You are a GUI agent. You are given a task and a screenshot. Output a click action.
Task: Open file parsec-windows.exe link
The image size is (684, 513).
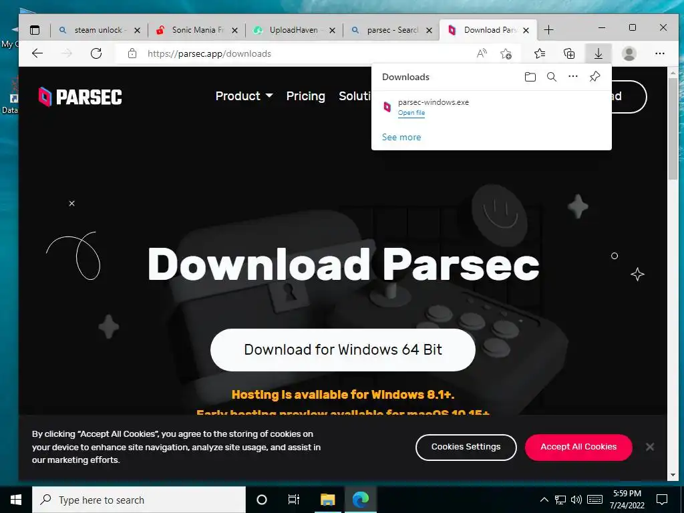[411, 112]
